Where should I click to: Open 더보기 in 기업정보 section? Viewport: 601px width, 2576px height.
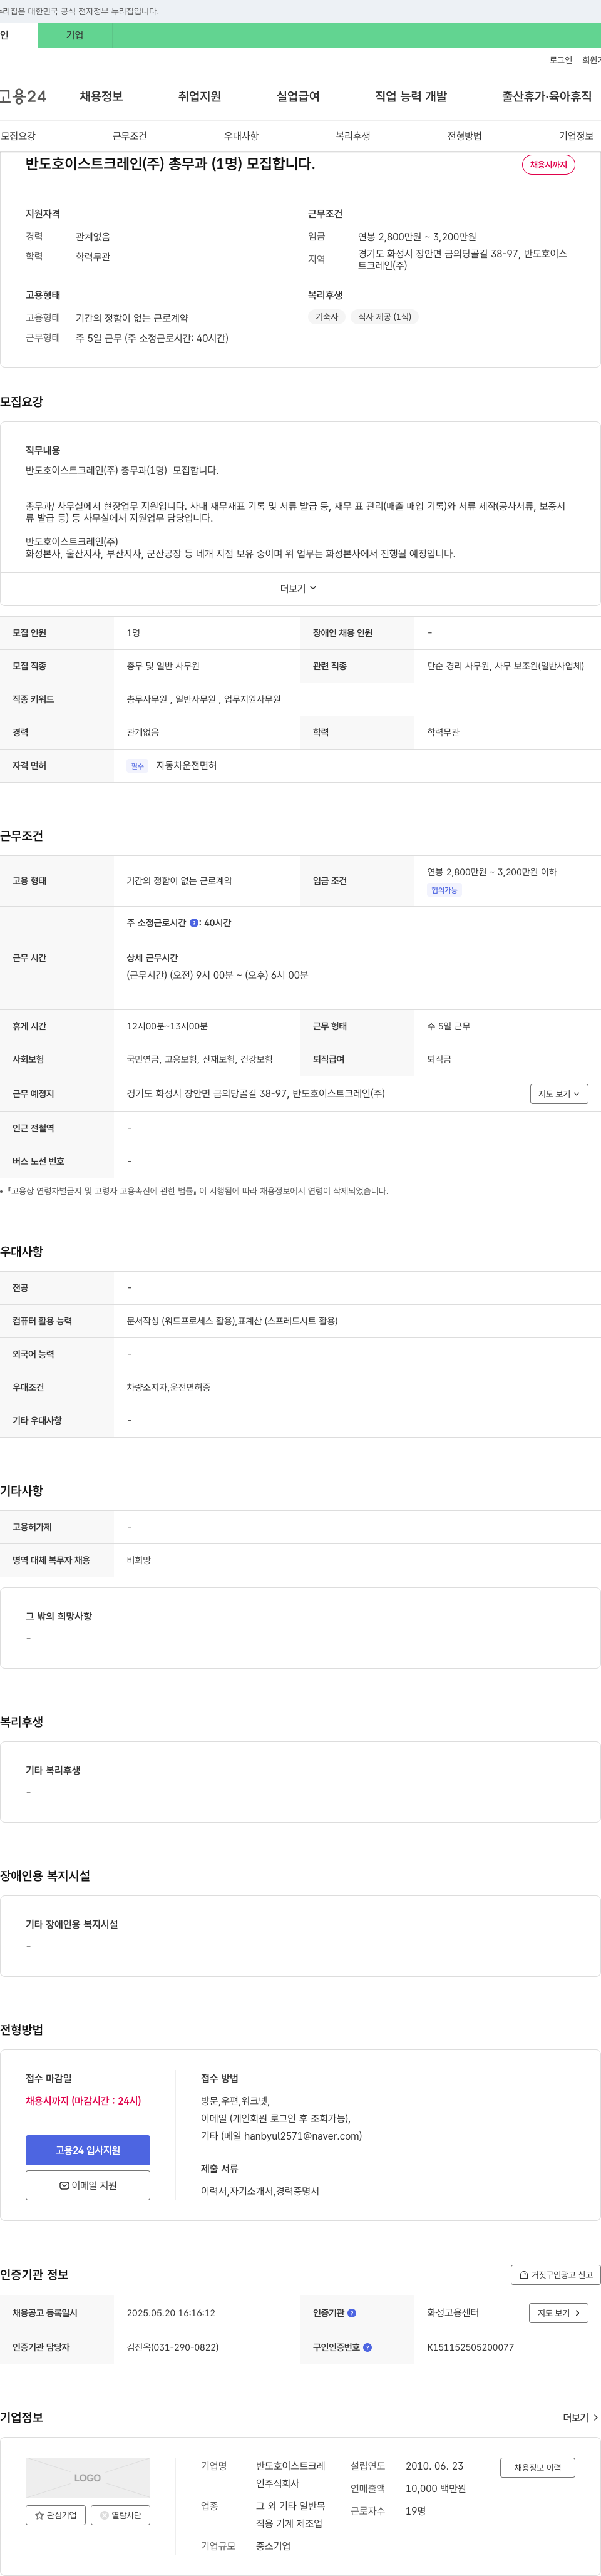click(x=580, y=2418)
